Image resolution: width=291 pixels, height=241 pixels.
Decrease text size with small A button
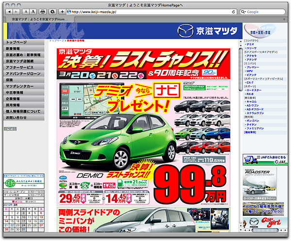click(x=25, y=11)
